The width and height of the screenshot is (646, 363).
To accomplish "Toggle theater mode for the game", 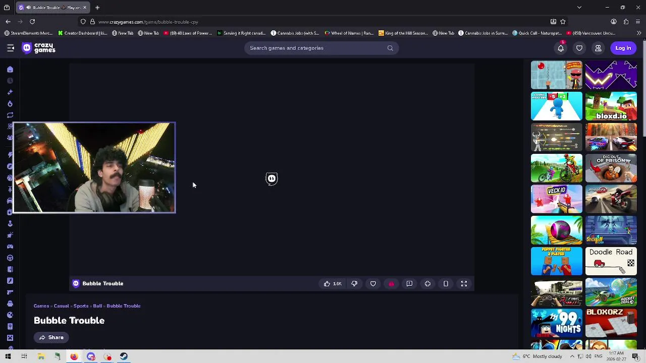I will point(446,284).
